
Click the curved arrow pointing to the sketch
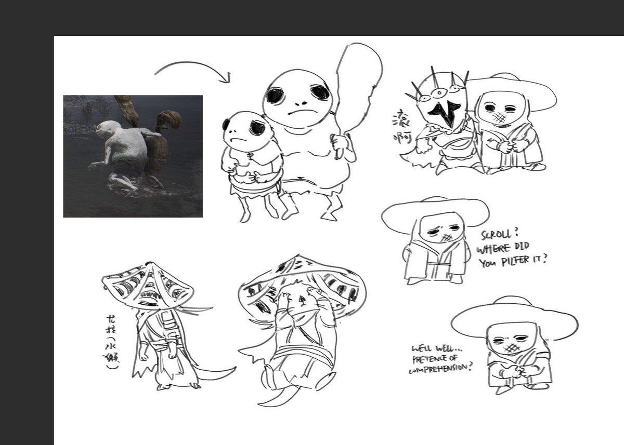[192, 72]
